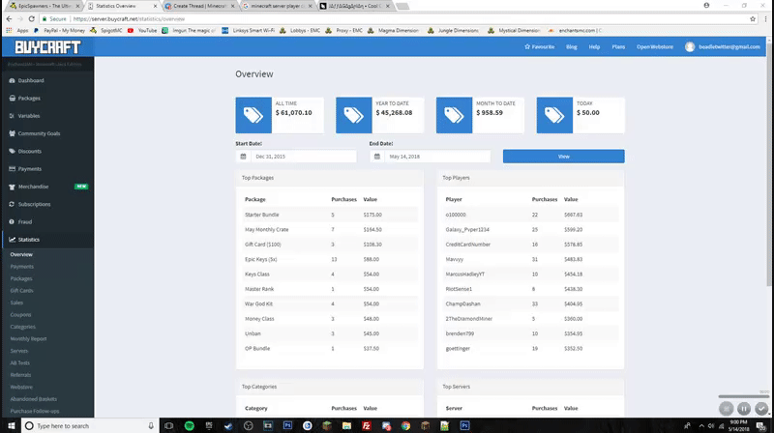This screenshot has height=433, width=774.
Task: Open Fraud page
Action: (25, 222)
